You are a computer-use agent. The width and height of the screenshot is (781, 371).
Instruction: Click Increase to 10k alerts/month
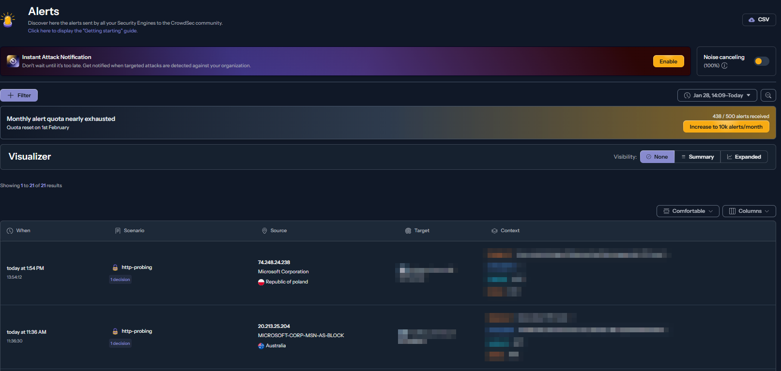pyautogui.click(x=726, y=127)
